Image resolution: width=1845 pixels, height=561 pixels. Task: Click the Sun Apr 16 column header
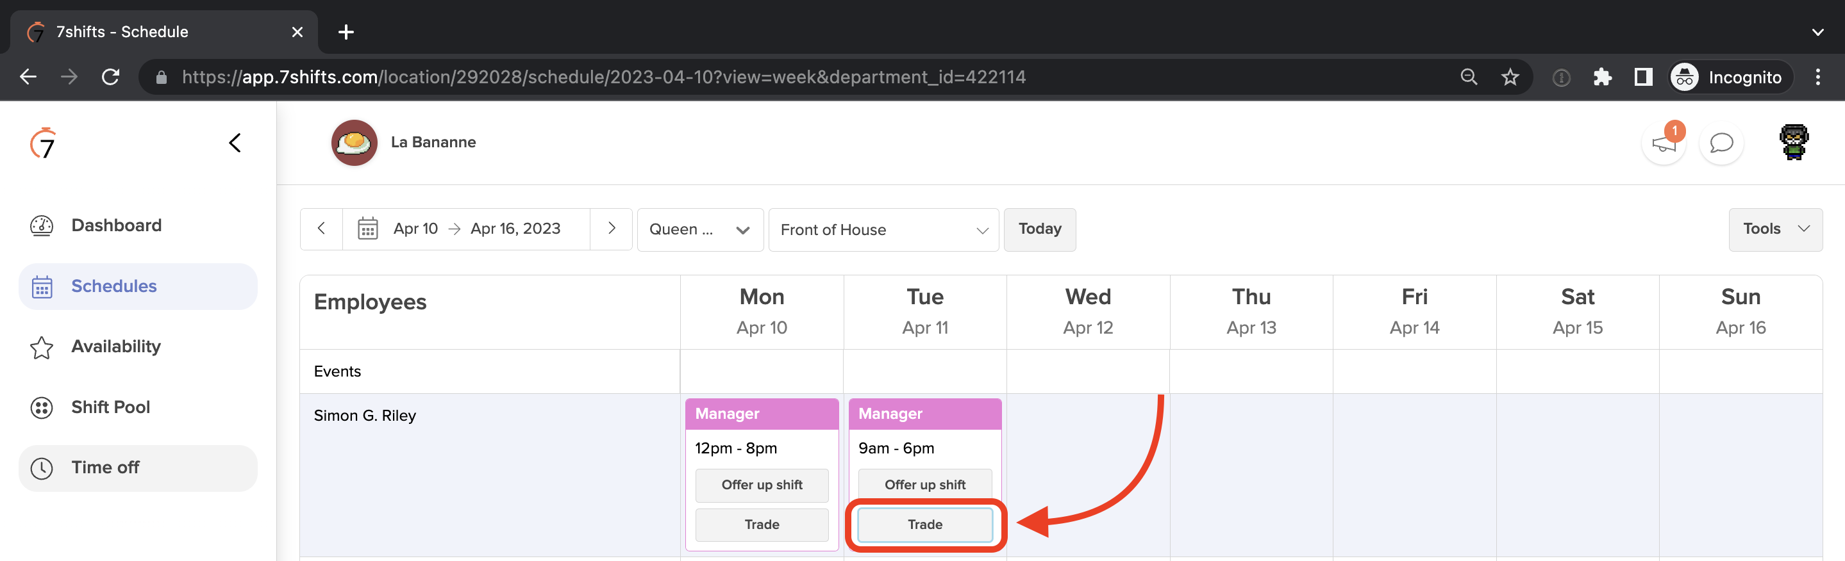click(x=1741, y=312)
